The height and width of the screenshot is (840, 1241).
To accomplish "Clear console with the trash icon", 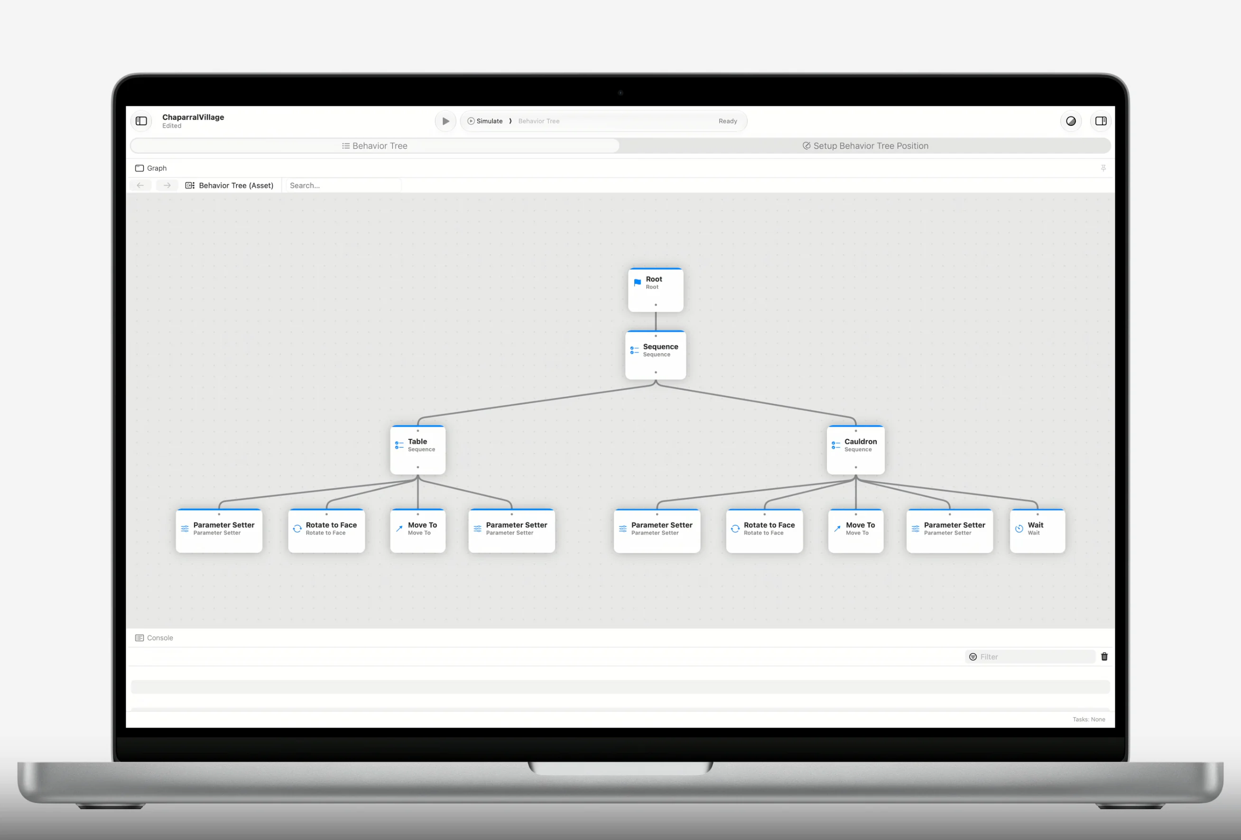I will [x=1104, y=657].
